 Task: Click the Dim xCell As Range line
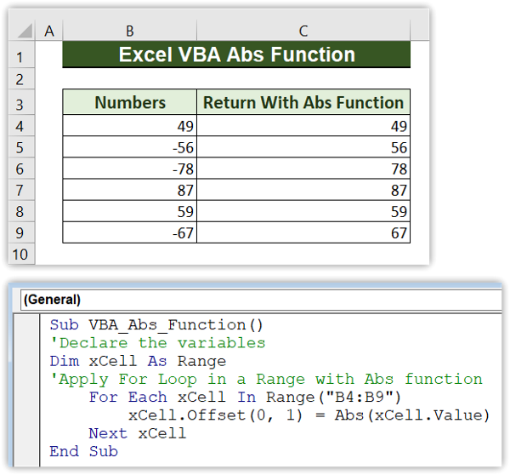tap(138, 361)
